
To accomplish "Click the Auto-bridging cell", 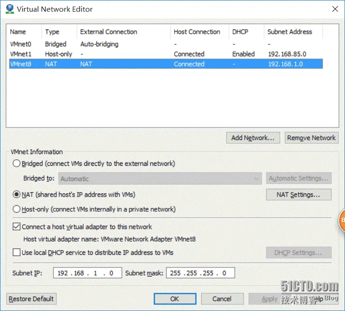I will click(99, 44).
